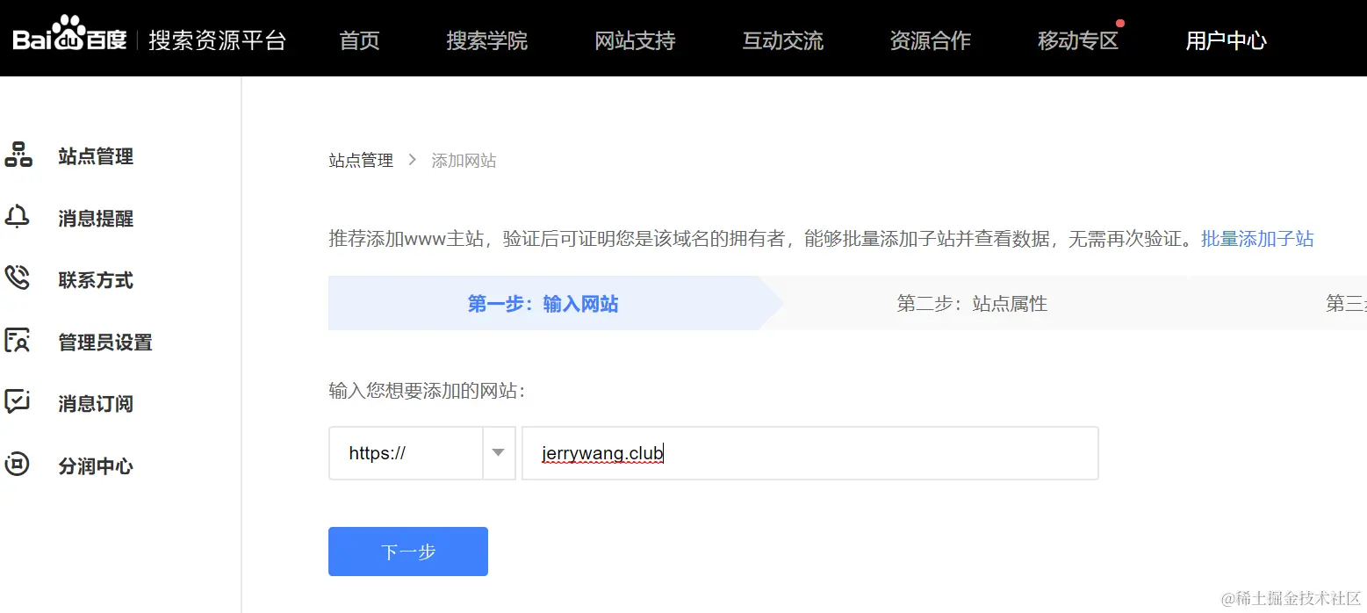Open 移动专区 in the top navigation

(x=1078, y=40)
